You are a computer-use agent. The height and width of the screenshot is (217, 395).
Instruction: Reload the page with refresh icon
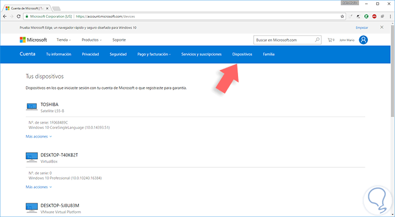click(x=18, y=16)
